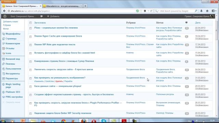Click Skype icon in the taskbar
Image resolution: width=219 pixels, height=123 pixels.
pos(104,121)
